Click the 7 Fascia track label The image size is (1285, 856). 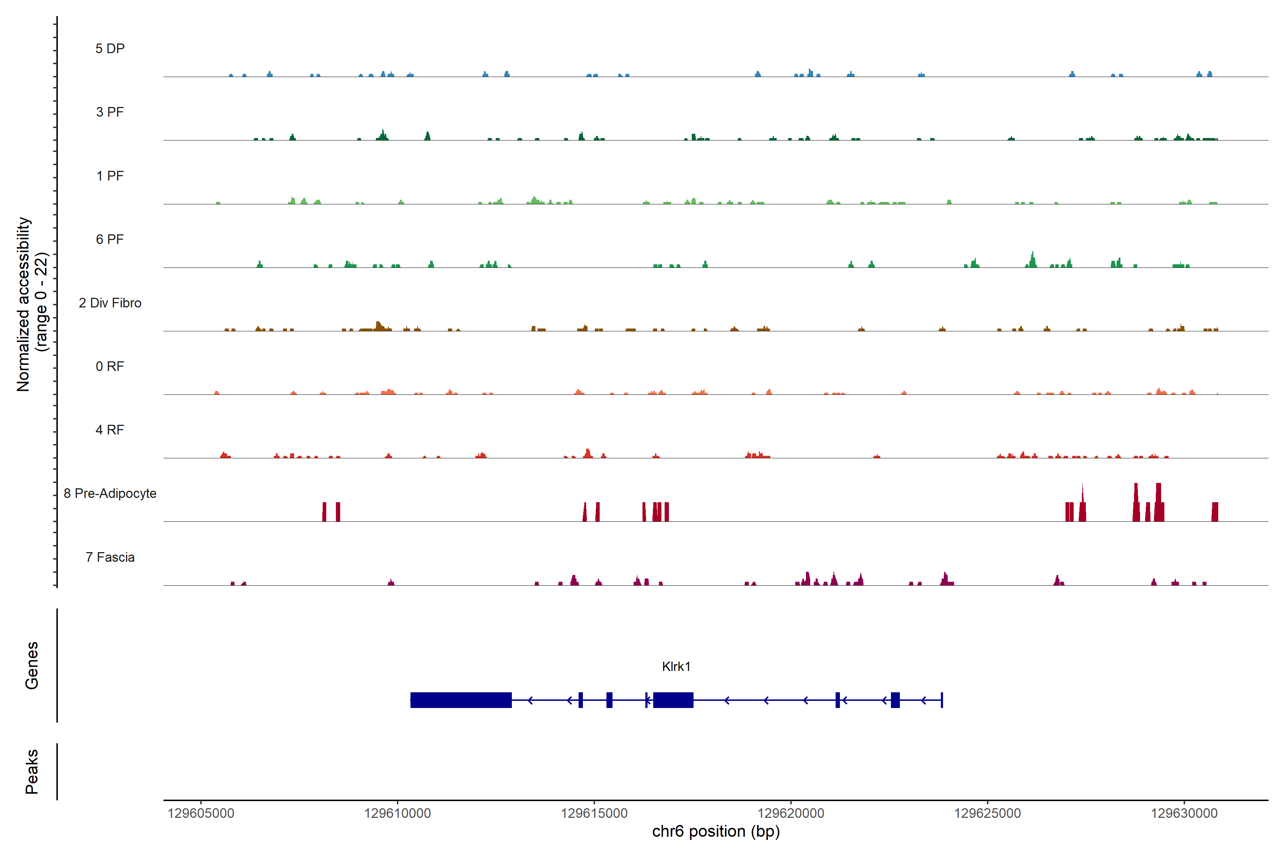(110, 557)
